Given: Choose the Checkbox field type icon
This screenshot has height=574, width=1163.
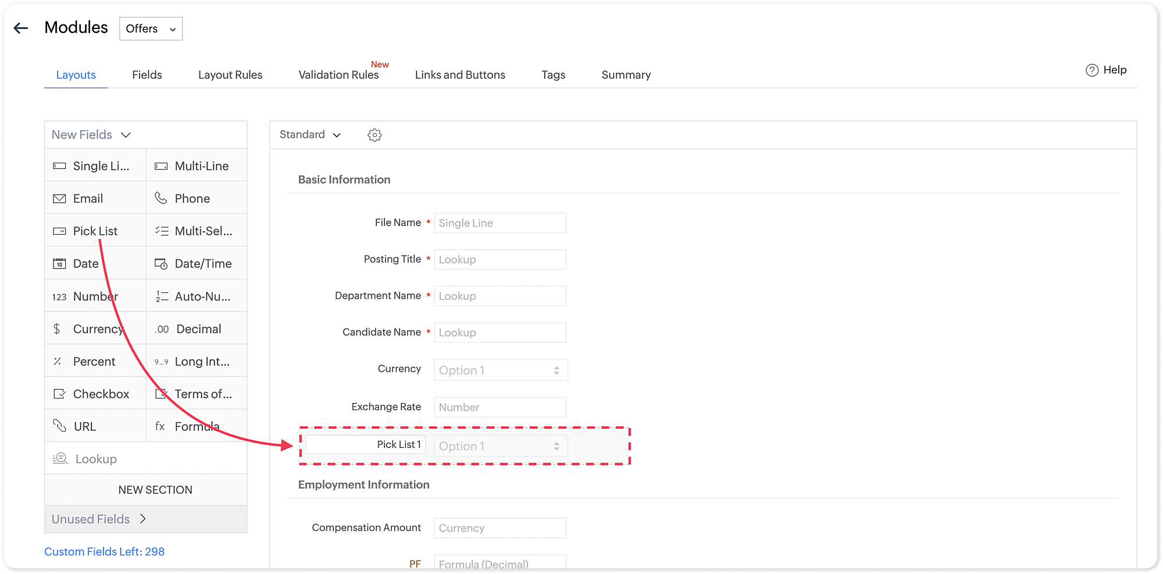Looking at the screenshot, I should pyautogui.click(x=59, y=394).
